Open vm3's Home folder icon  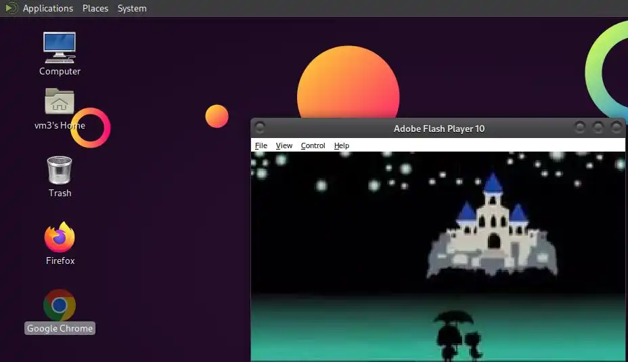[x=60, y=101]
